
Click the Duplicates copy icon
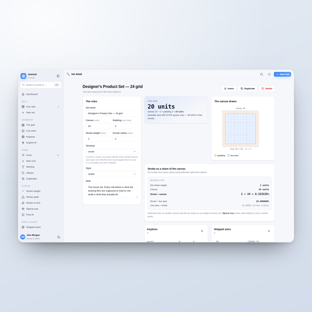pyautogui.click(x=23, y=179)
